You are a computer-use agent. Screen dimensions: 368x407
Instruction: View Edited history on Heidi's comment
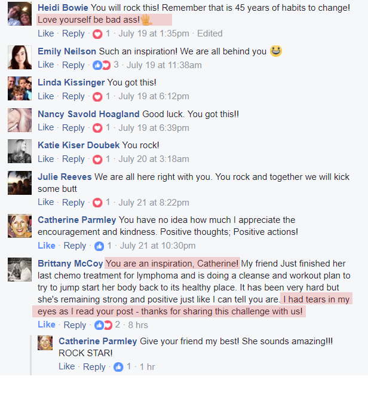point(210,33)
